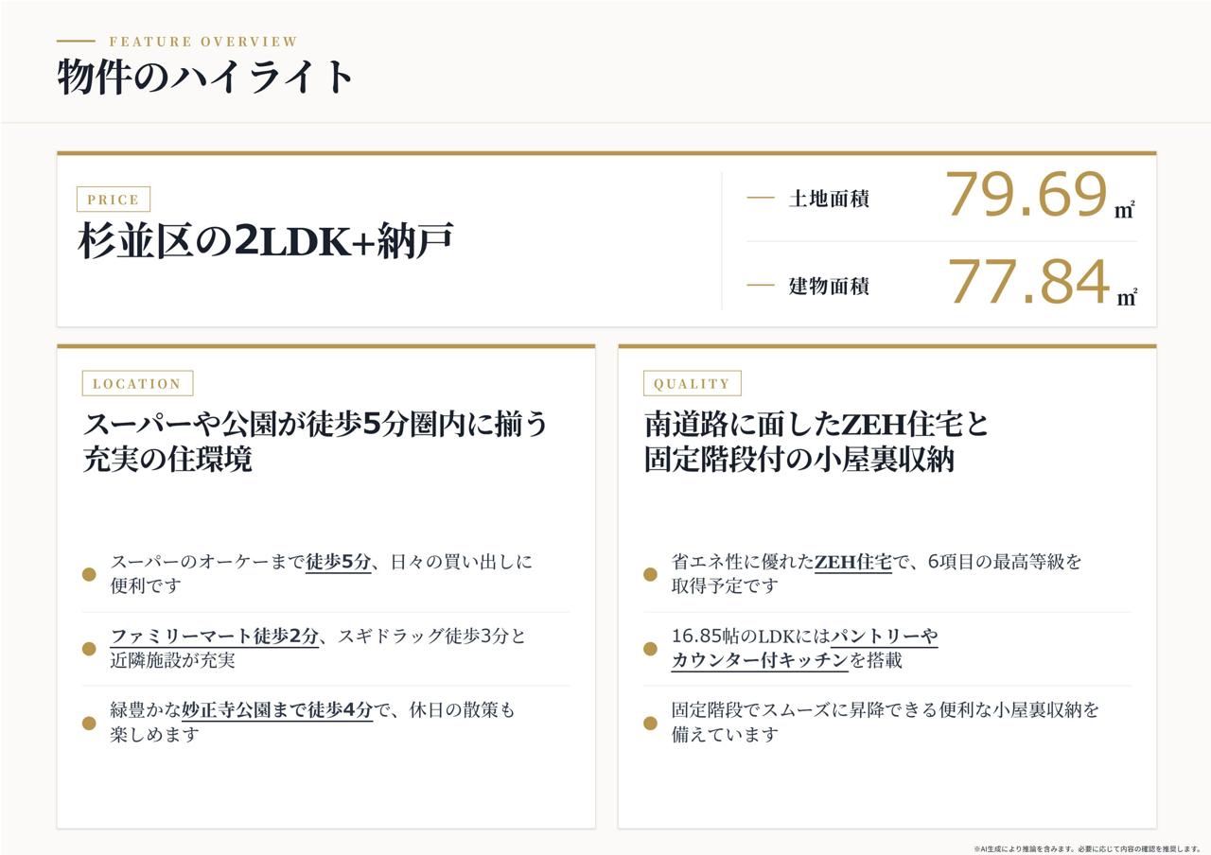The width and height of the screenshot is (1211, 855).
Task: Click the QUALITY badge label
Action: [693, 383]
